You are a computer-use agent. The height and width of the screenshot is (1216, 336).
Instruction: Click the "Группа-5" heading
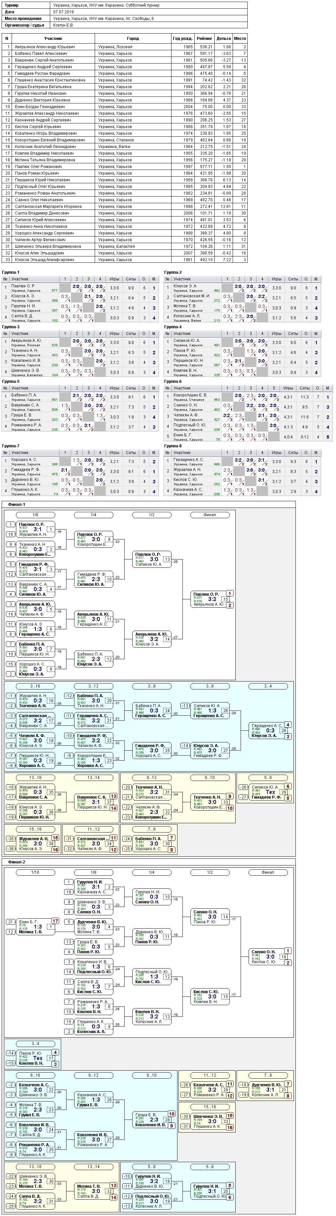tap(11, 381)
